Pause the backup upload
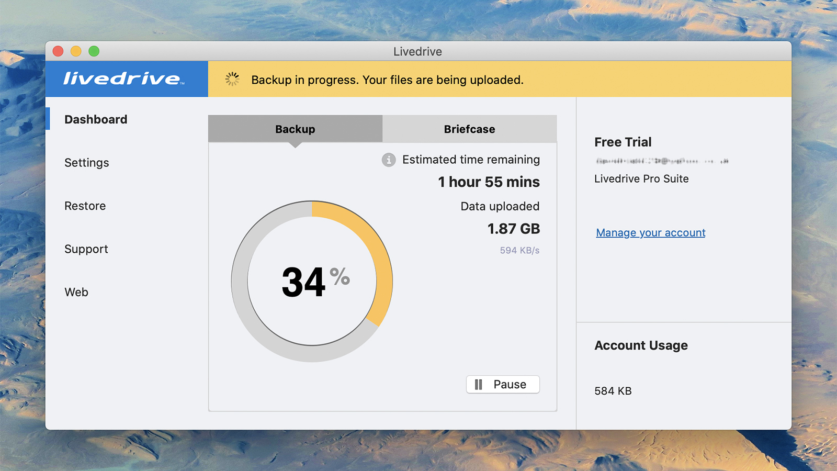Image resolution: width=837 pixels, height=471 pixels. pos(503,384)
